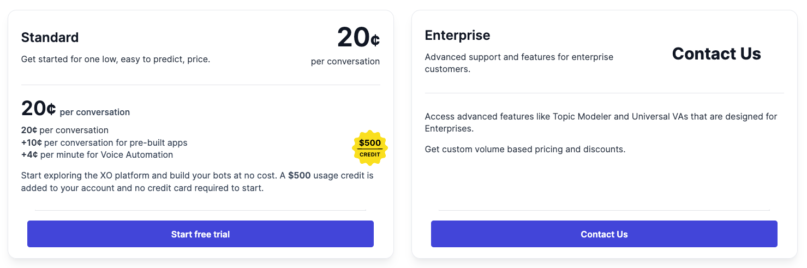807x268 pixels.
Task: Click the mid-card bold '20¢ per conversation' subheading
Action: click(75, 110)
